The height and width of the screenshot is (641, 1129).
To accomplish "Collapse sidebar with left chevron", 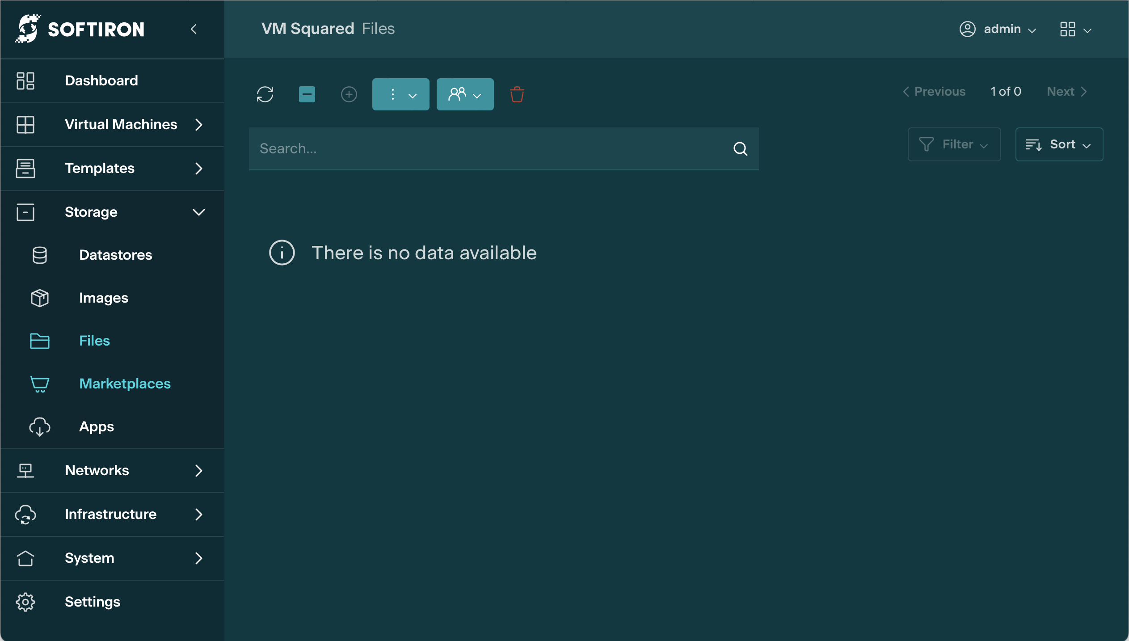I will (x=194, y=30).
